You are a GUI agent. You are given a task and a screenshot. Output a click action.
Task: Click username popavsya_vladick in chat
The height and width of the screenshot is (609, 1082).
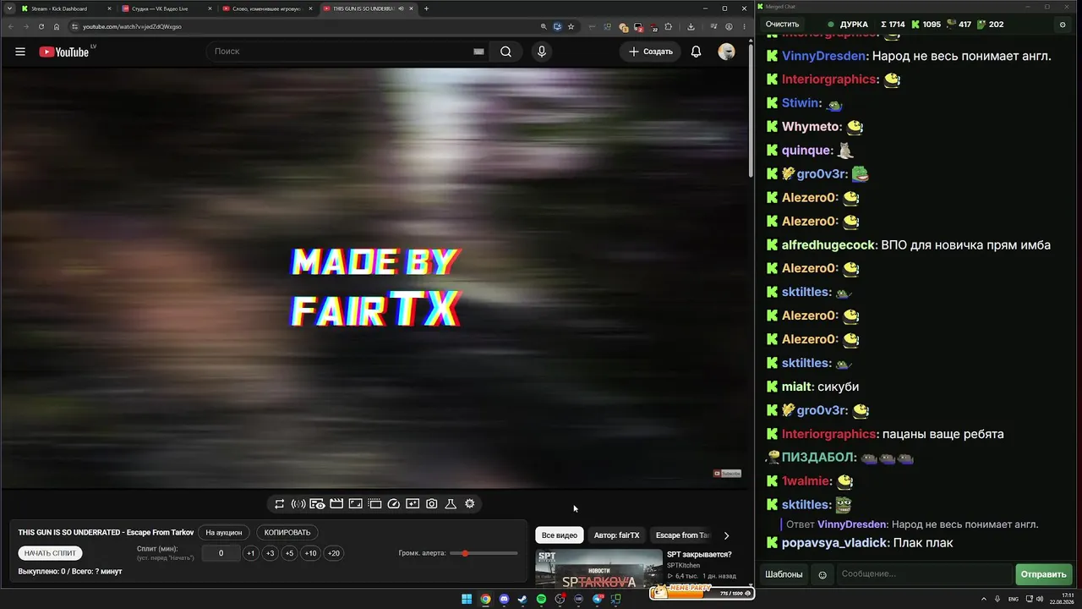pyautogui.click(x=834, y=543)
